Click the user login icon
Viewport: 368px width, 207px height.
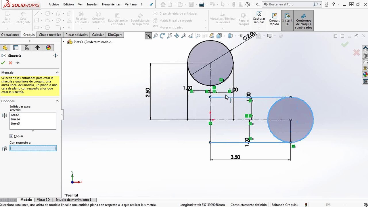coord(326,4)
